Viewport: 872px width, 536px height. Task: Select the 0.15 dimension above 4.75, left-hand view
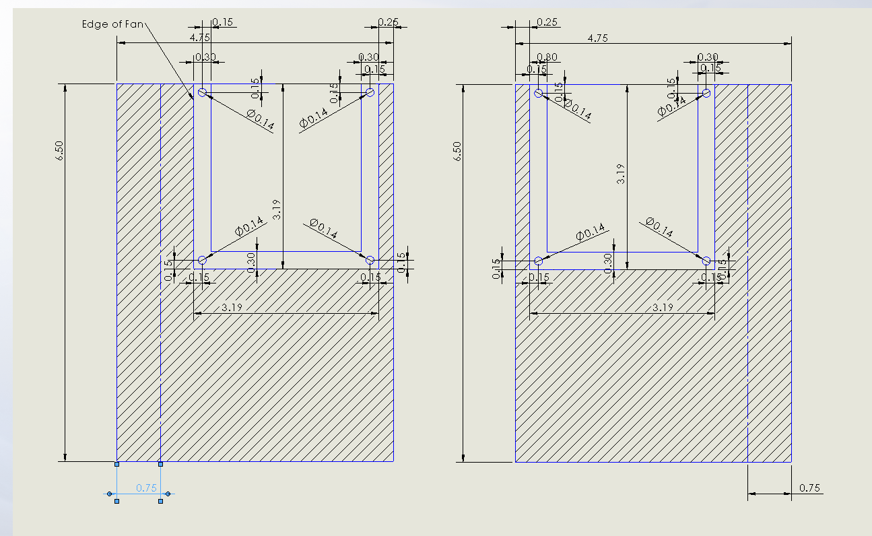(x=223, y=22)
